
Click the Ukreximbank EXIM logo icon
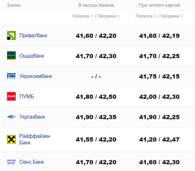(11, 76)
